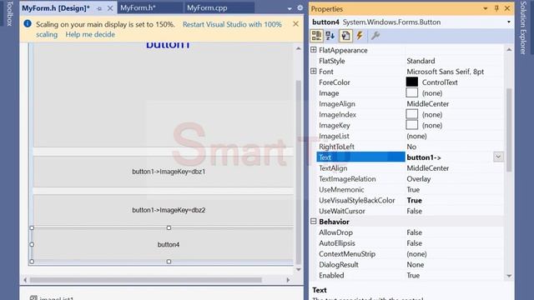The image size is (534, 300).
Task: Show the Properties page icon
Action: (x=345, y=36)
